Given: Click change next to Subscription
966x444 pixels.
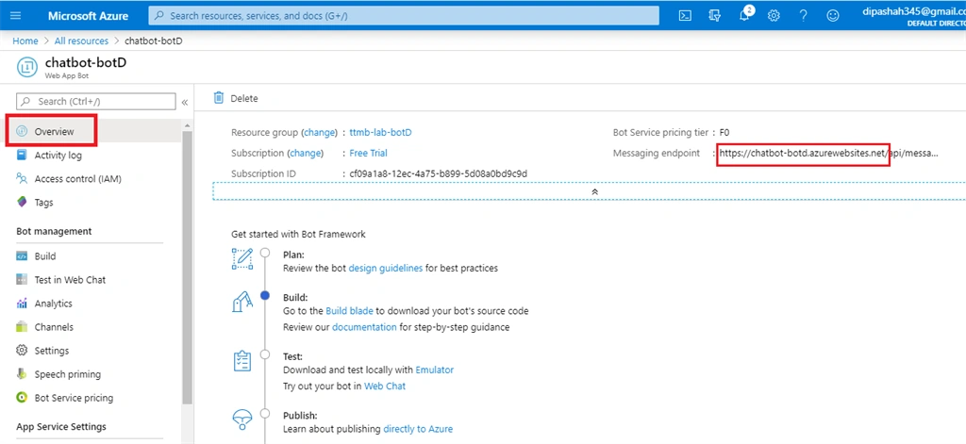Looking at the screenshot, I should (305, 153).
